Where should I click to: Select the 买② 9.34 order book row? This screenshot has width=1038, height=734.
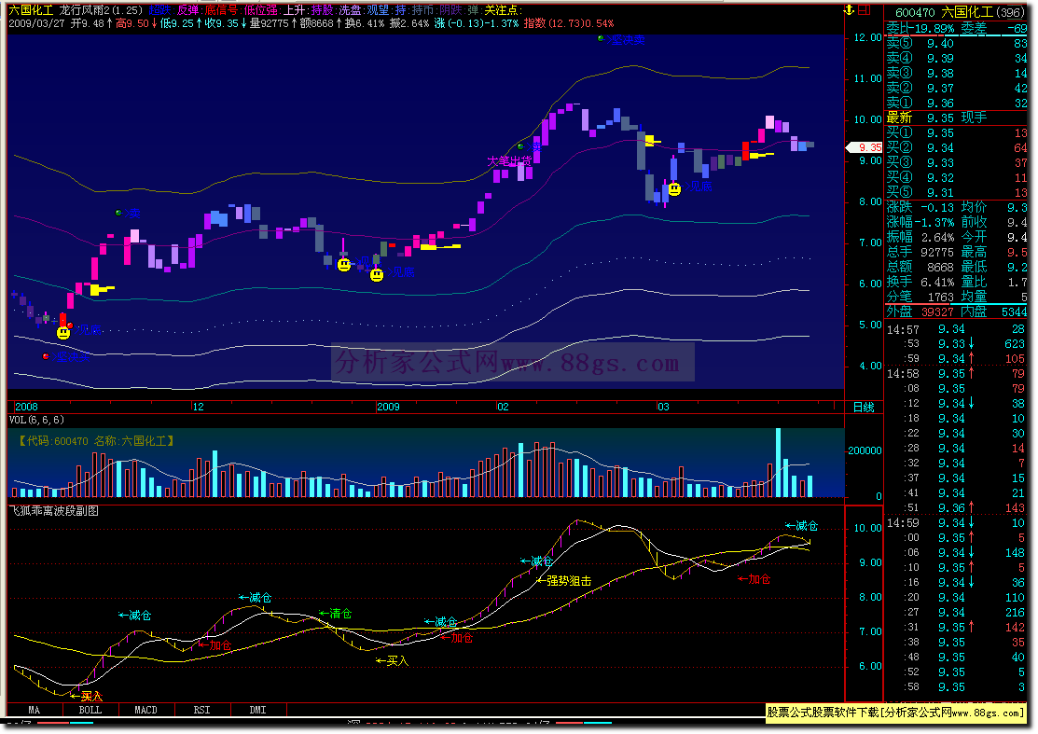pos(957,147)
